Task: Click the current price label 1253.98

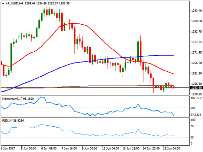Action: [x=196, y=87]
